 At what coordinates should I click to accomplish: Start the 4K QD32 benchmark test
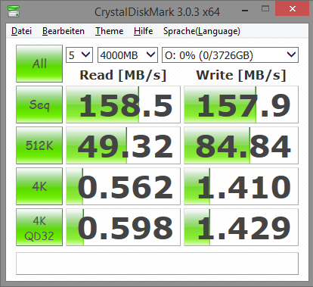point(39,227)
